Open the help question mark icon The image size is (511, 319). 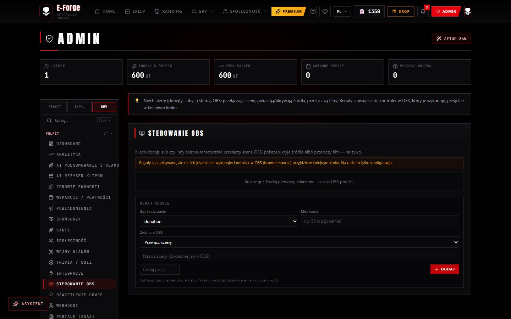point(313,11)
